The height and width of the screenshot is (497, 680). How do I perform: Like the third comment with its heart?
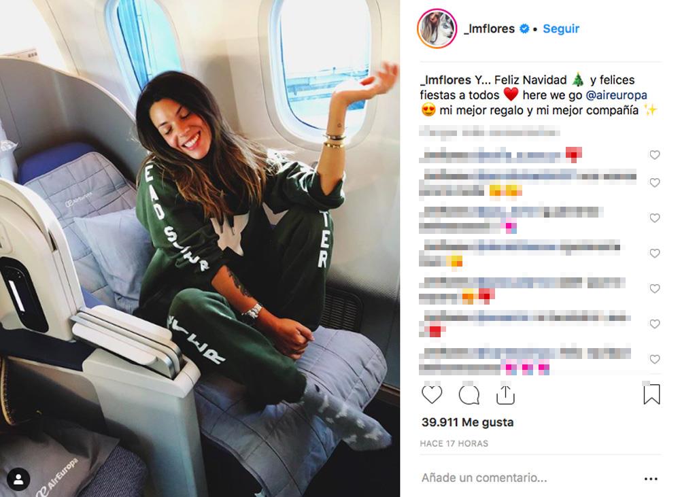(654, 218)
